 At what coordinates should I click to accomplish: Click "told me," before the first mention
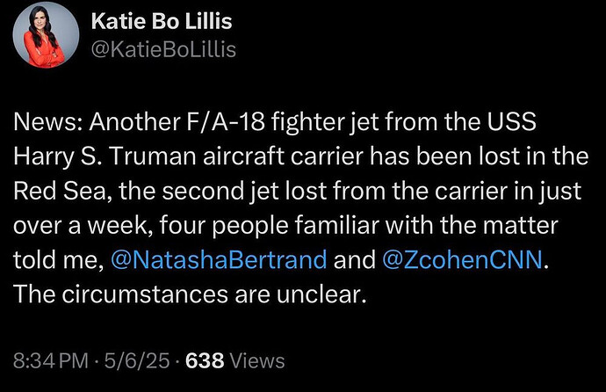(x=59, y=259)
